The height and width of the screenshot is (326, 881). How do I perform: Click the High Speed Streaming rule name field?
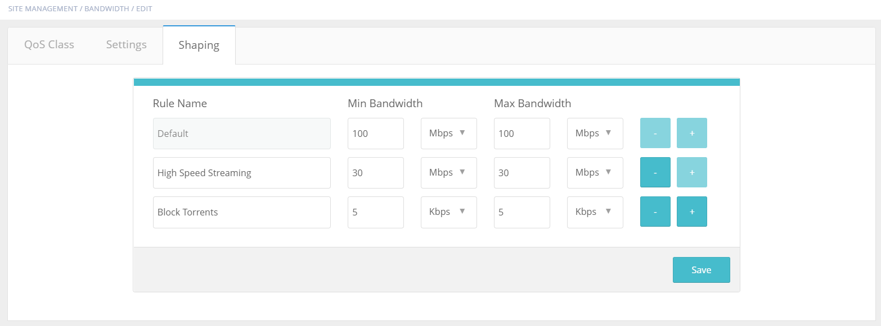coord(242,173)
